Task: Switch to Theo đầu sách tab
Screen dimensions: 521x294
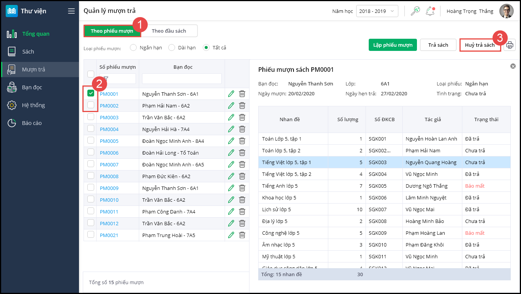Action: coord(169,31)
